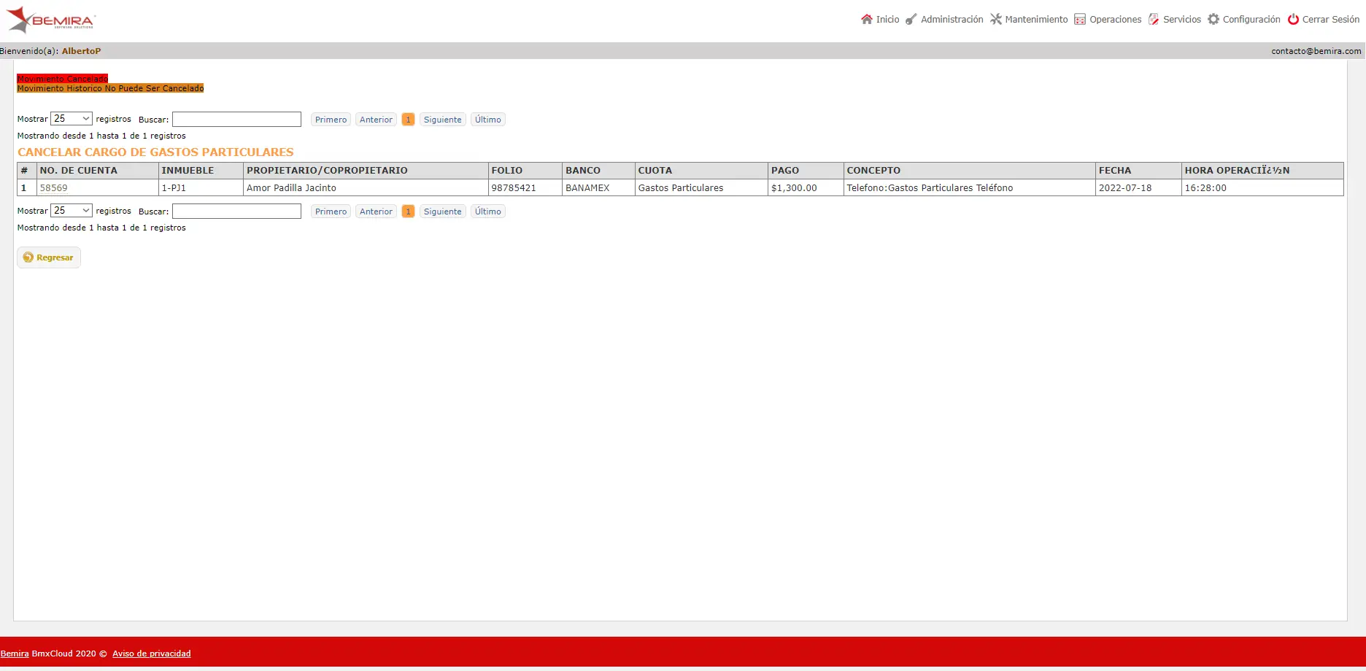The width and height of the screenshot is (1366, 671).
Task: Click Siguiente in the bottom pager
Action: point(442,212)
